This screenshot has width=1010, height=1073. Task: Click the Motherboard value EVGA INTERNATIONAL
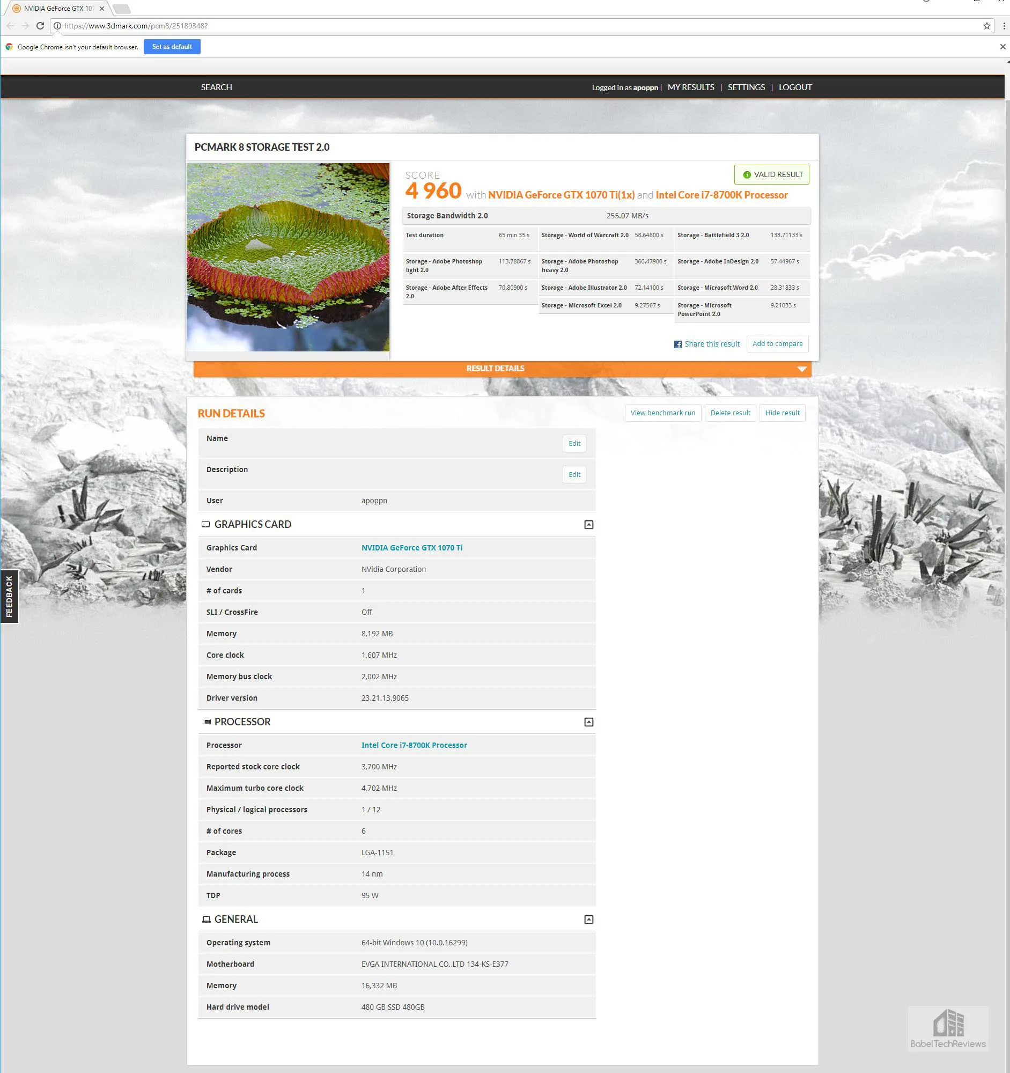point(434,965)
